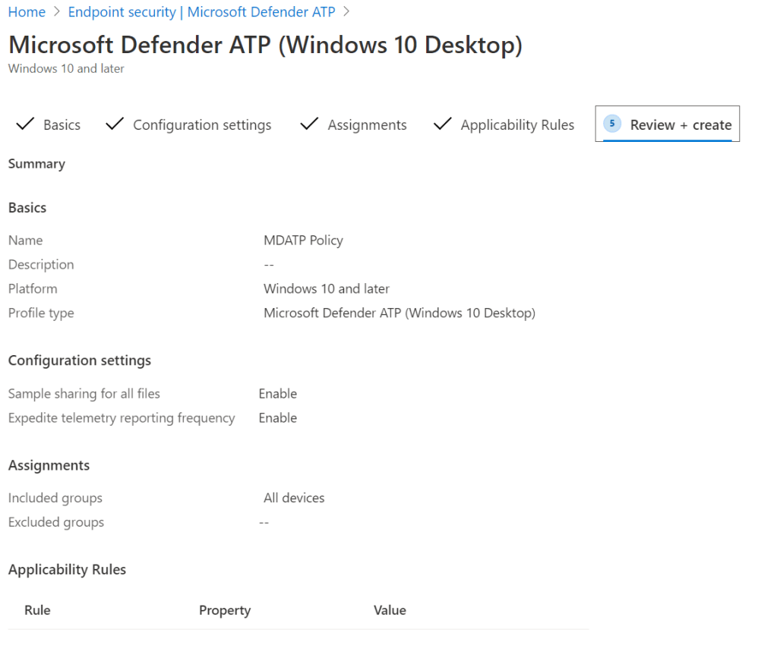Image resolution: width=777 pixels, height=645 pixels.
Task: Click the Value column header
Action: pyautogui.click(x=390, y=610)
